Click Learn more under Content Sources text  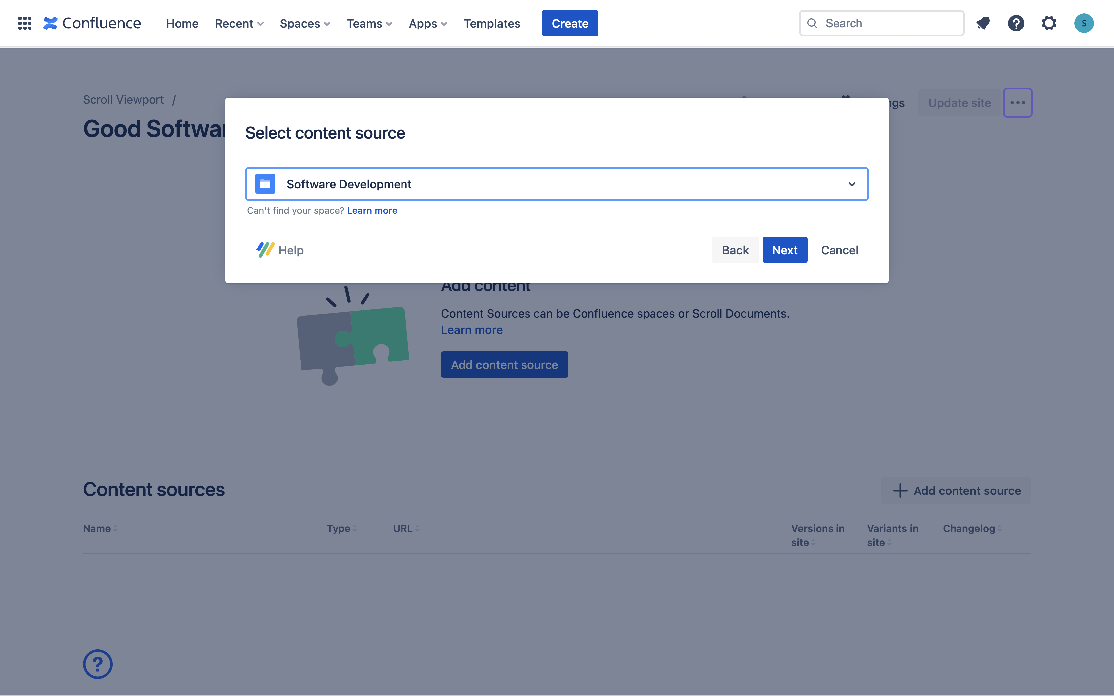click(x=471, y=330)
